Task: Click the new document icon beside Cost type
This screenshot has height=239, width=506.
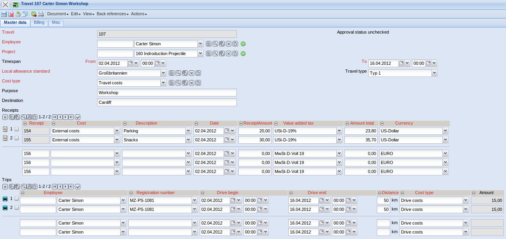Action: click(198, 83)
